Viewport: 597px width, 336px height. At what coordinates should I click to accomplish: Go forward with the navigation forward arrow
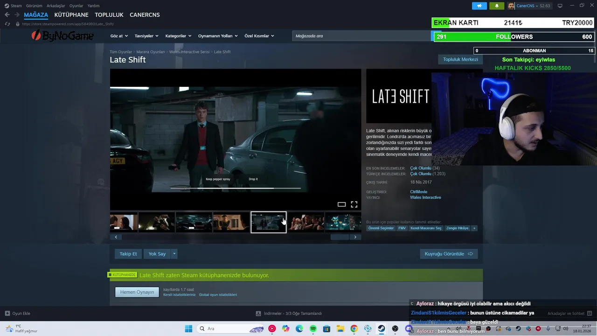pyautogui.click(x=17, y=15)
